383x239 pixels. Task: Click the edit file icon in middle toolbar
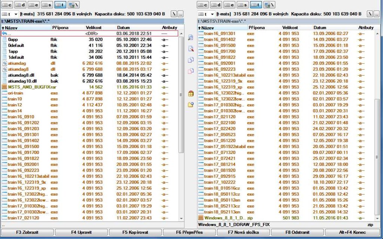(191, 48)
